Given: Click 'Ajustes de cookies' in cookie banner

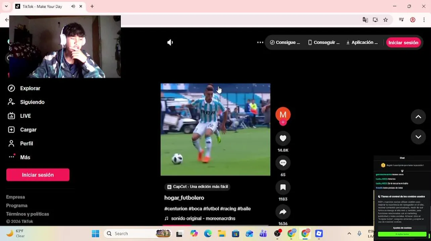Looking at the screenshot, I should click(402, 228).
